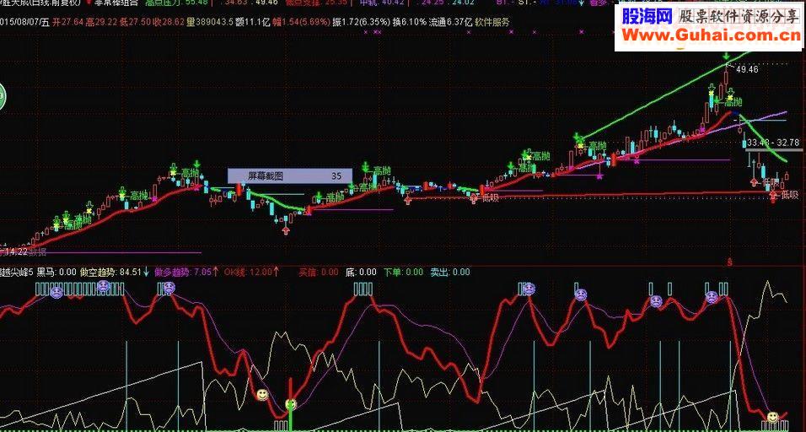Click the yellow smiley left of green bar
The image size is (806, 432).
point(263,395)
